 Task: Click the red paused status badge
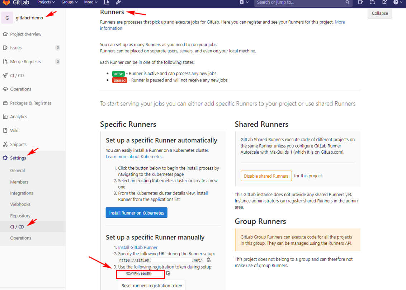point(119,80)
